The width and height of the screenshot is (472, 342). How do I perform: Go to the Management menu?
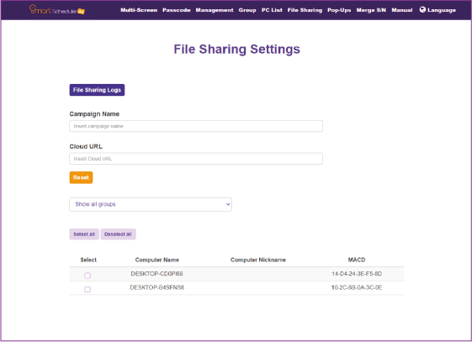click(215, 10)
